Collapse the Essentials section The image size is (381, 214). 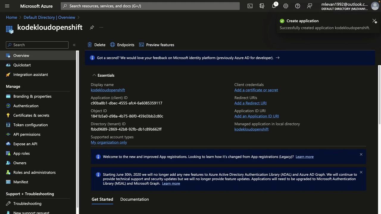click(x=94, y=75)
